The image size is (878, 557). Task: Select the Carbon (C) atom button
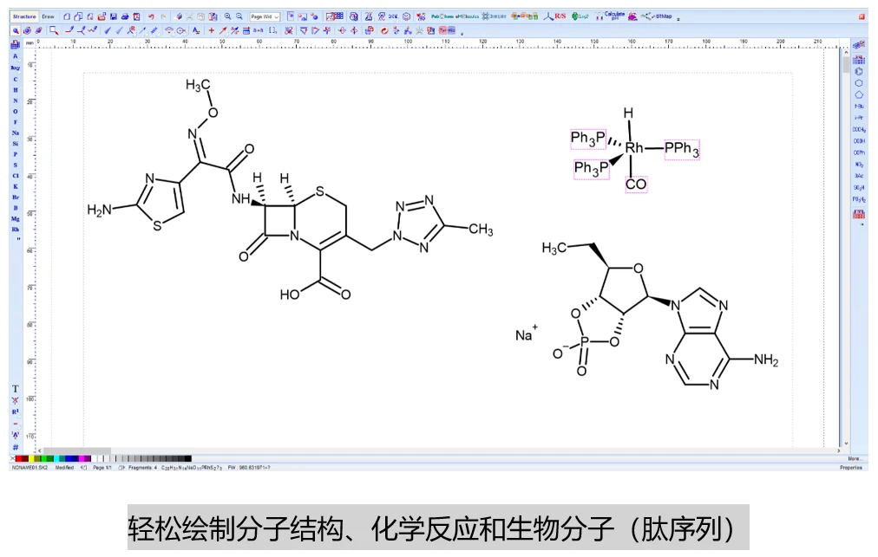[x=16, y=79]
